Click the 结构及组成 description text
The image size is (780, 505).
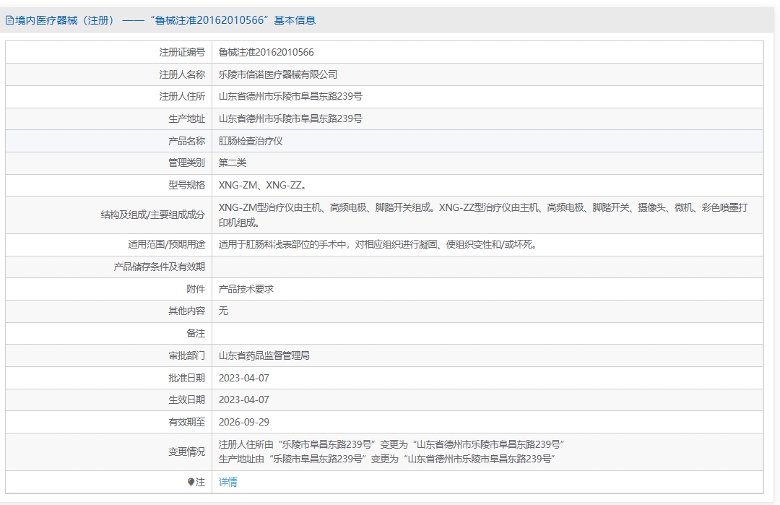coord(483,215)
